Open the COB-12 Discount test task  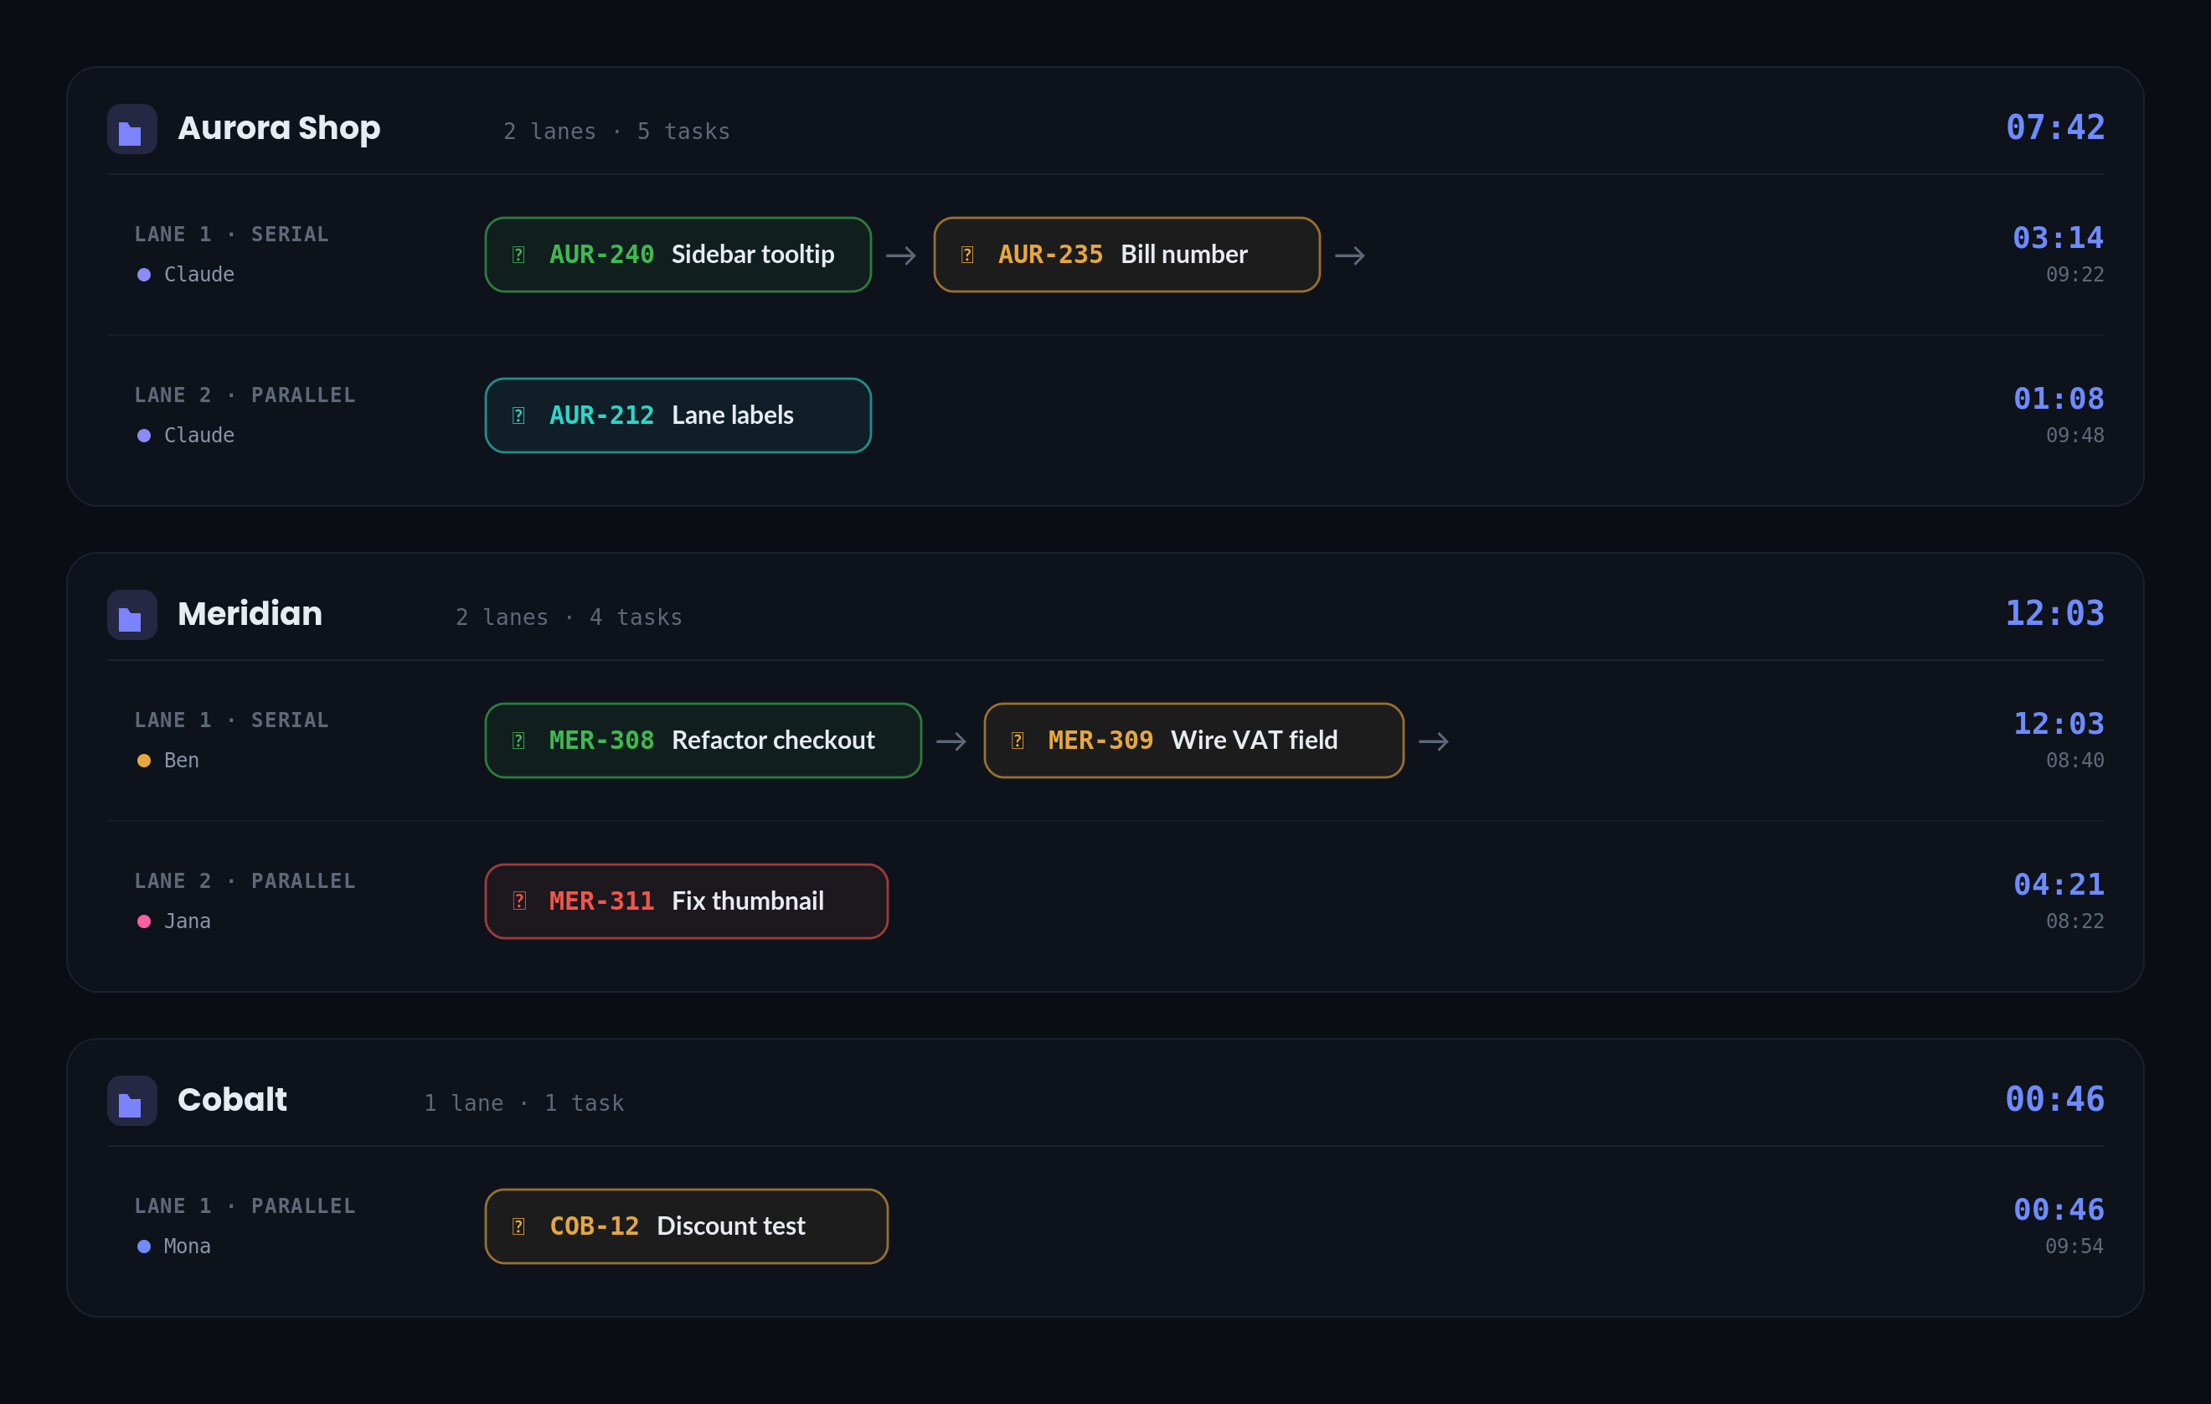coord(687,1226)
